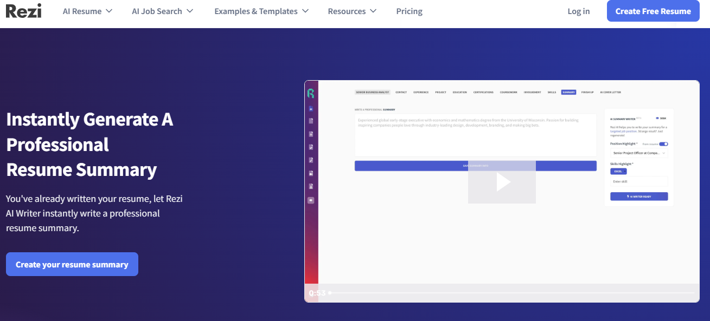The image size is (710, 321).
Task: Play the resume summary demo video
Action: tap(502, 182)
